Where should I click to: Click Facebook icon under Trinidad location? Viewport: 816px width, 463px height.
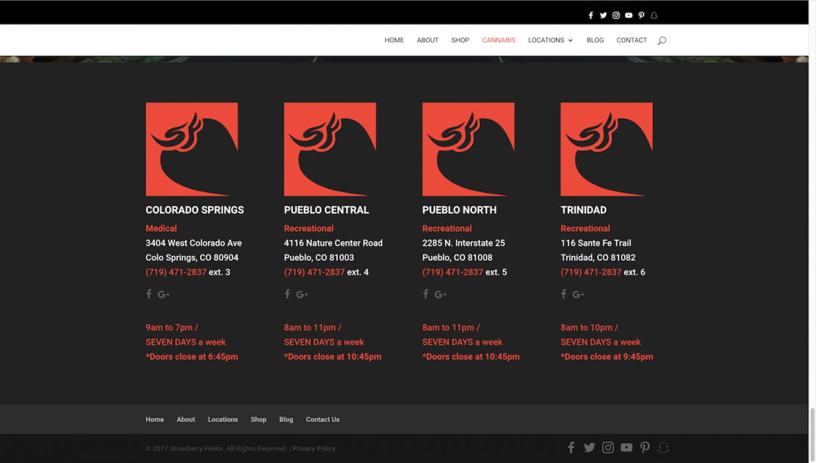point(564,295)
